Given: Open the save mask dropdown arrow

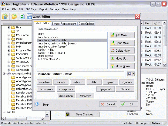Looking at the screenshot, I should click(x=134, y=74).
